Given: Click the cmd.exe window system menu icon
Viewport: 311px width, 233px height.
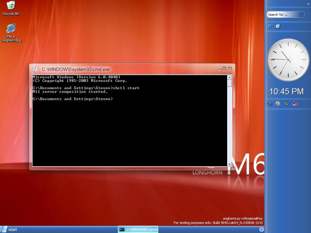Looking at the screenshot, I should coord(35,69).
